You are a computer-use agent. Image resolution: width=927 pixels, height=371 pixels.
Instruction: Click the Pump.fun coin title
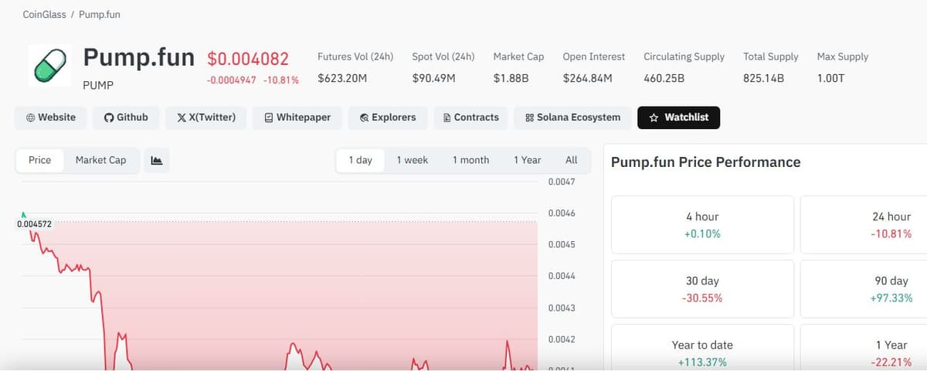click(x=138, y=57)
